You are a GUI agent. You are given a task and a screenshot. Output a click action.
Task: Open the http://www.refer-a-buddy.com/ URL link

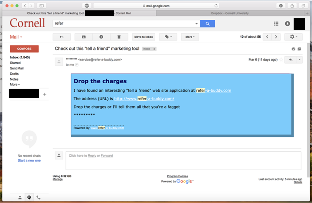click(x=144, y=99)
